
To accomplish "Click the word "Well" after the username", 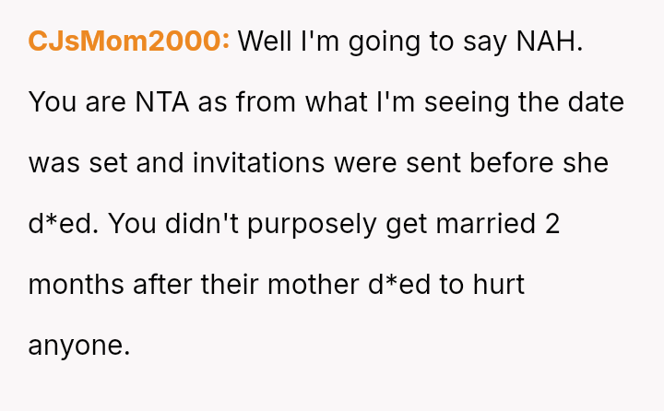I will (x=266, y=41).
